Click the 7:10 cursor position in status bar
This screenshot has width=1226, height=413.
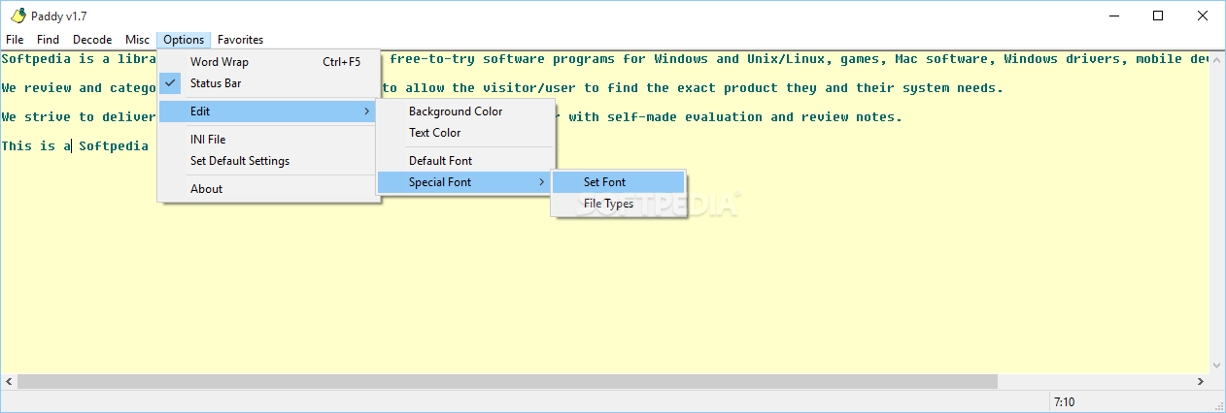pos(1065,402)
